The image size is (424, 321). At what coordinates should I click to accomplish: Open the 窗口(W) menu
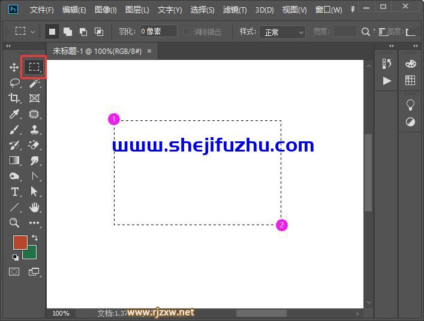click(x=329, y=10)
